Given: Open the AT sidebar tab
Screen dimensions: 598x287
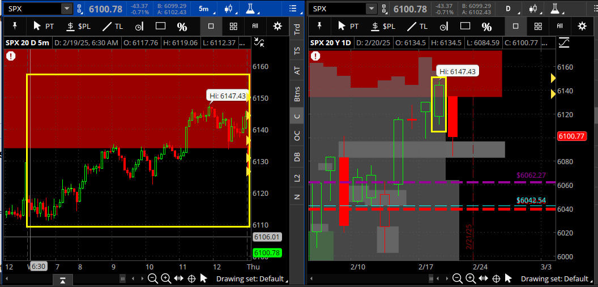Looking at the screenshot, I should click(297, 71).
